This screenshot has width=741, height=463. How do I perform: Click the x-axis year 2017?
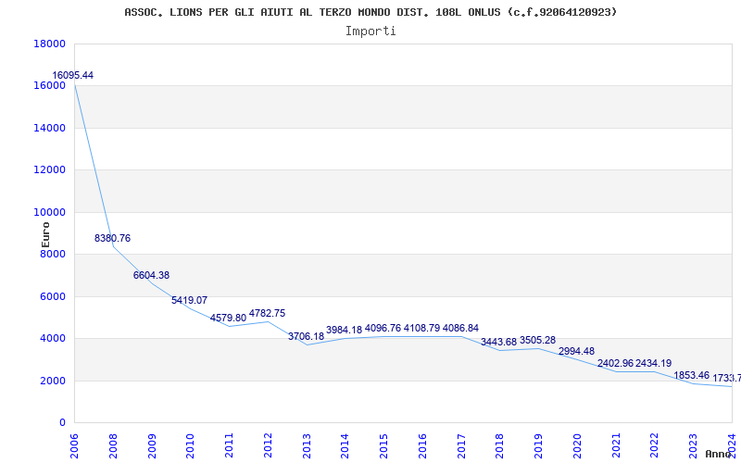[x=461, y=445]
